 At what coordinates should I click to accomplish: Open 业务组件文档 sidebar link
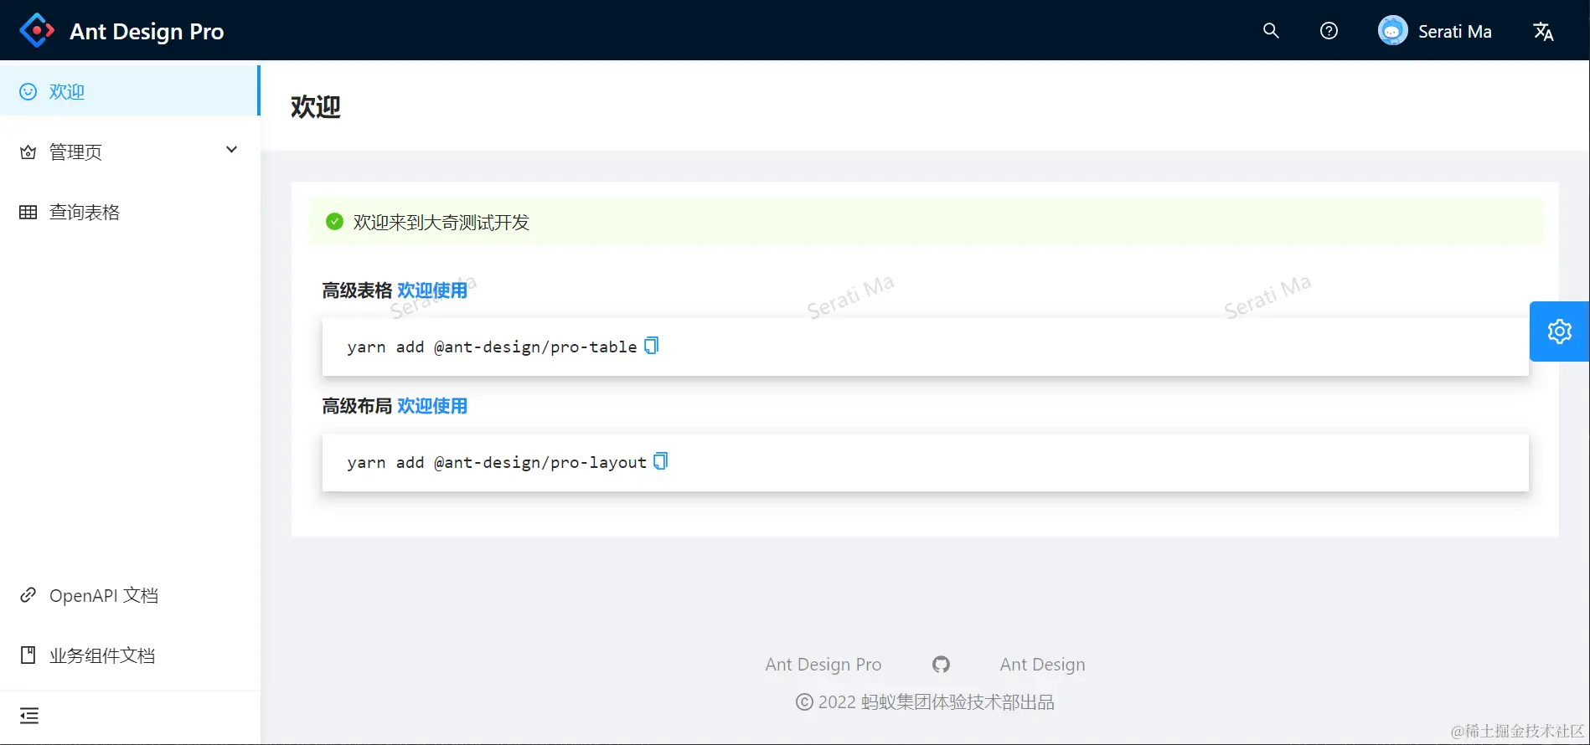(x=130, y=655)
